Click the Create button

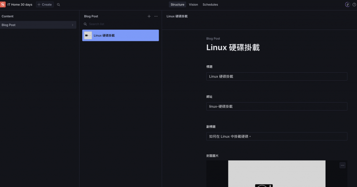click(45, 5)
